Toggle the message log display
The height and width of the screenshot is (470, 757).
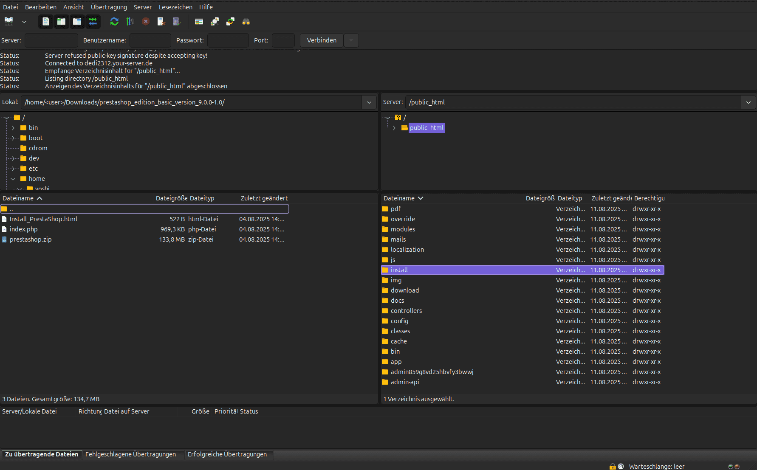pyautogui.click(x=46, y=22)
